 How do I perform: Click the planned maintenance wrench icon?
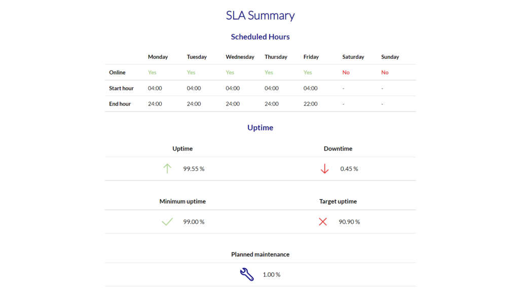(247, 274)
